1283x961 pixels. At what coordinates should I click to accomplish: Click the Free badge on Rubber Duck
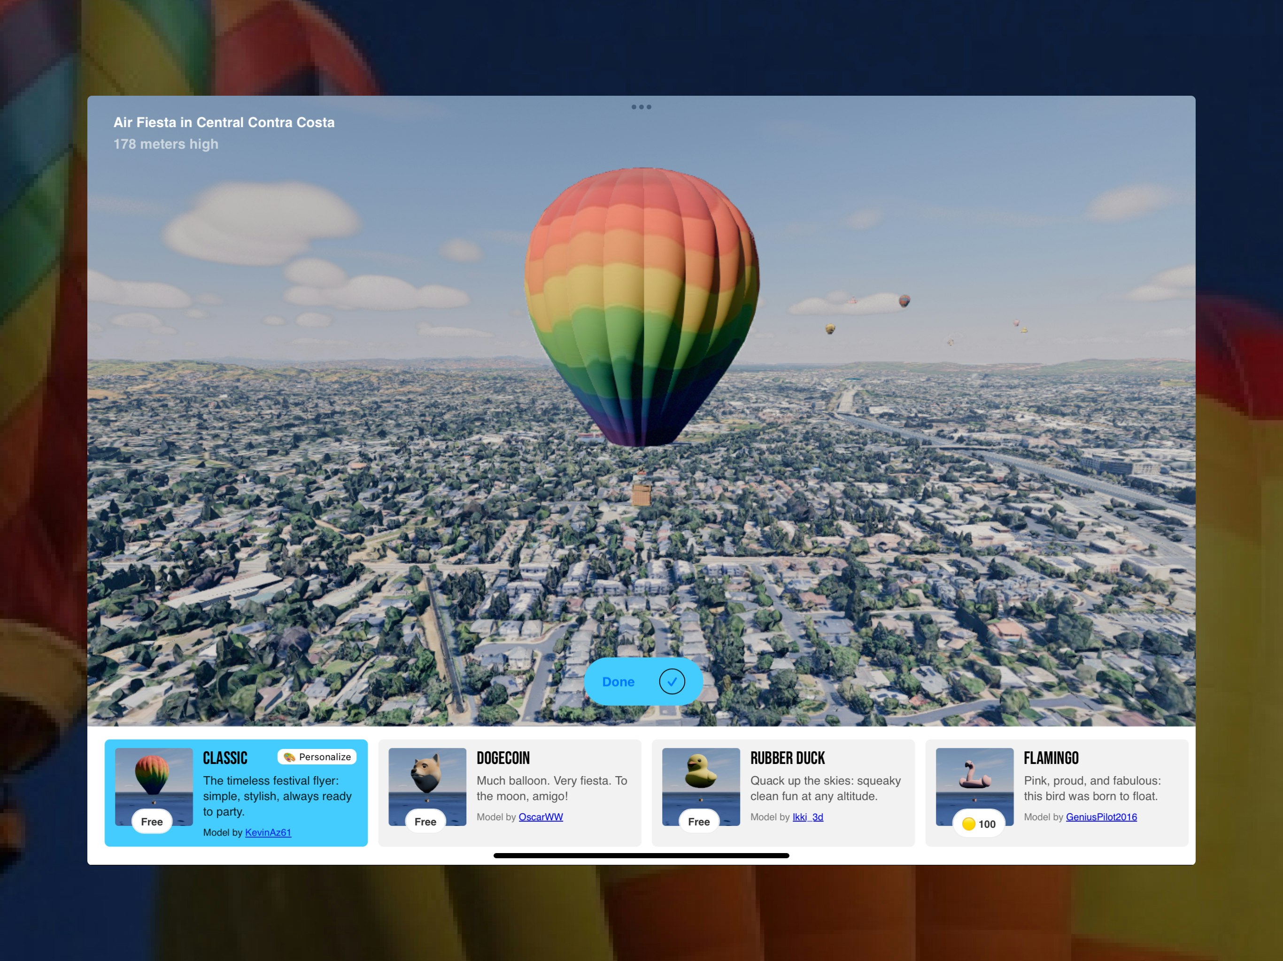699,821
